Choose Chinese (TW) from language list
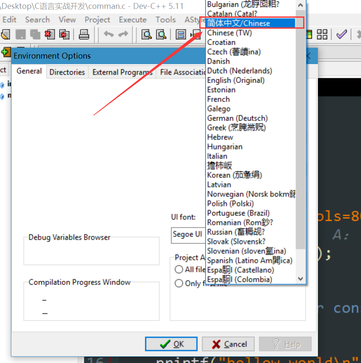The image size is (361, 363). 251,32
